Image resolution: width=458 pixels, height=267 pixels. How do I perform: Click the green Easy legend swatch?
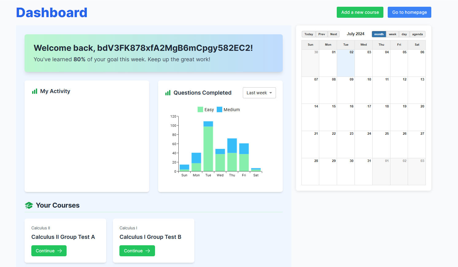(x=200, y=109)
